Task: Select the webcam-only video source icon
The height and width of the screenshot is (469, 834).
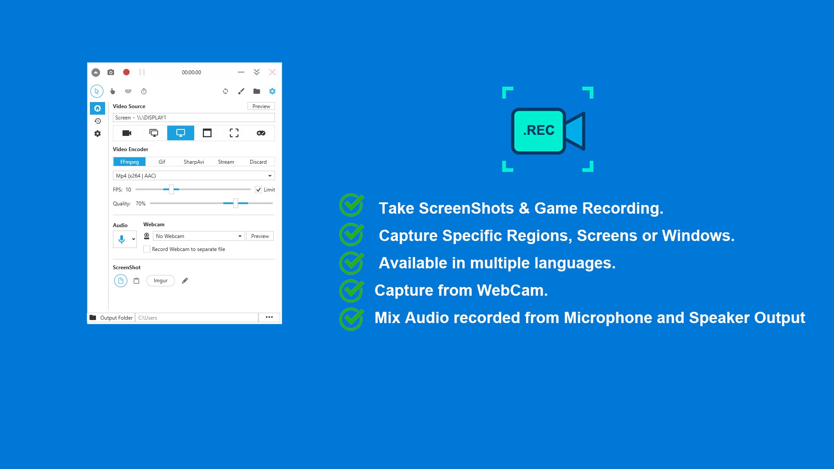Action: 127,133
